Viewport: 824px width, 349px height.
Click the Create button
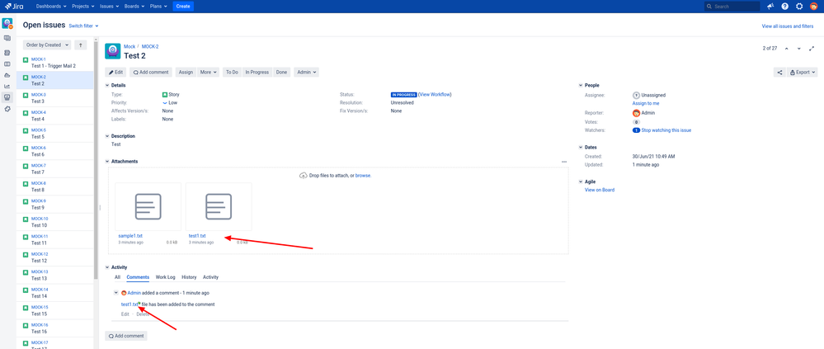click(x=183, y=7)
